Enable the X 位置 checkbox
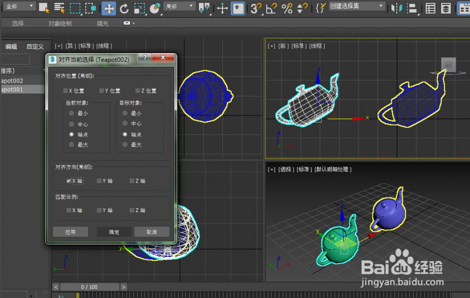Screen dimensions: 470x298 (x=66, y=91)
